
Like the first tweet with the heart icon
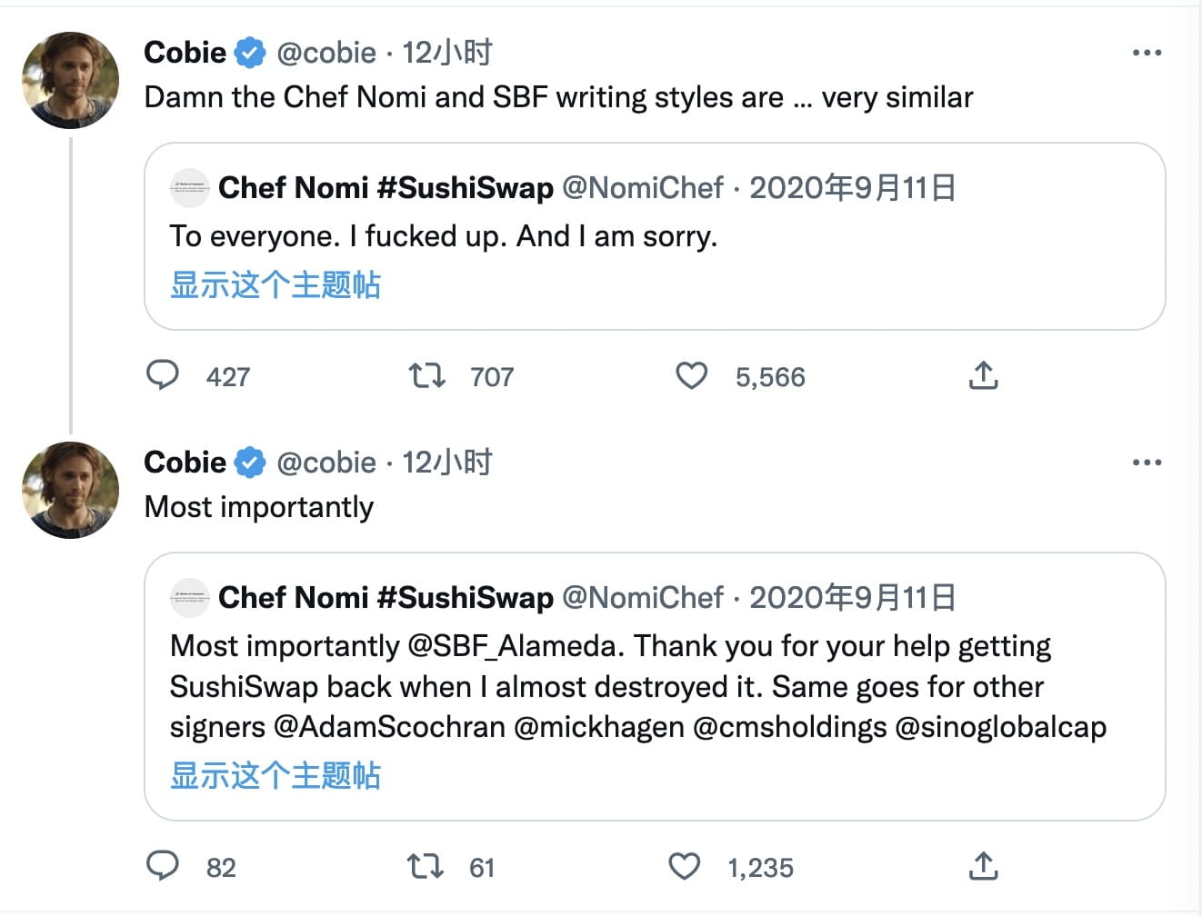[692, 375]
